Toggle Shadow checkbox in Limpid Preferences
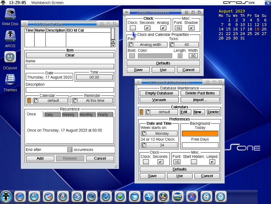The height and width of the screenshot is (204, 271). 192,28
